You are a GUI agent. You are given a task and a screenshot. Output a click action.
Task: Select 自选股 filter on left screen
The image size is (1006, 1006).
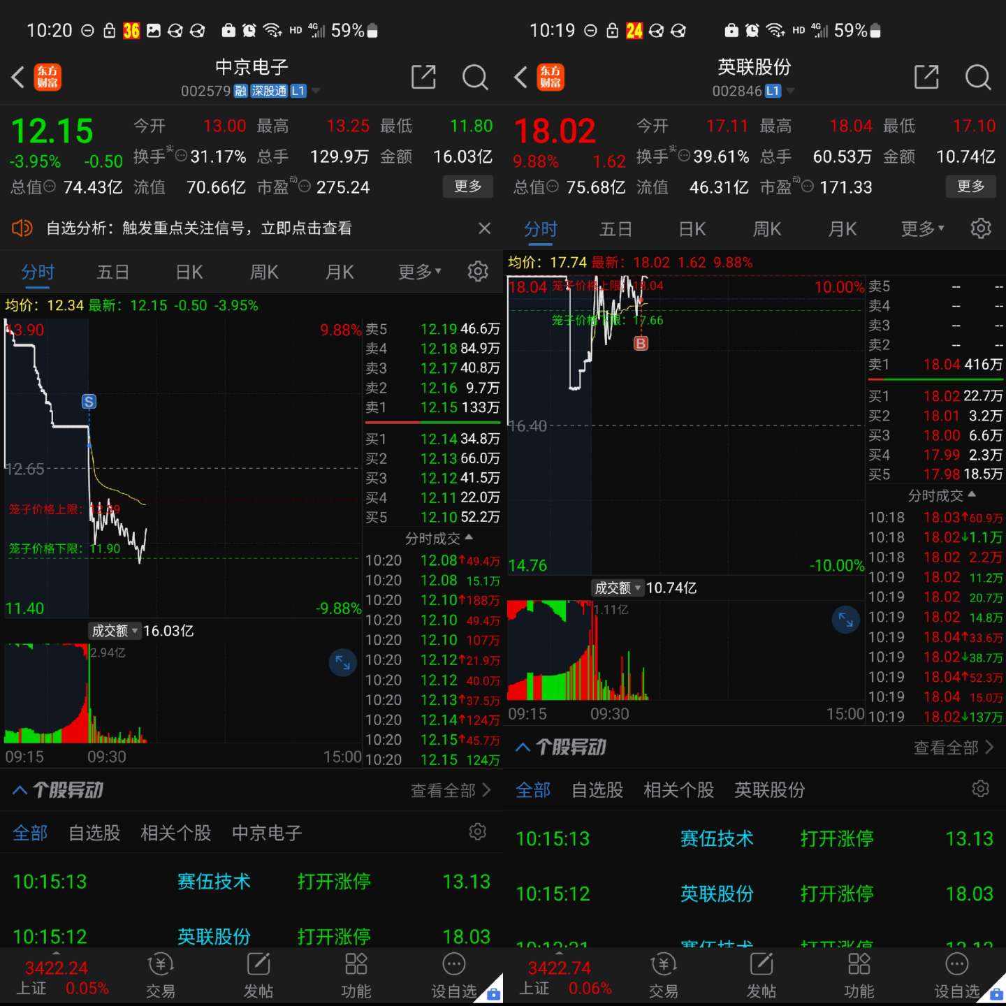pyautogui.click(x=94, y=833)
